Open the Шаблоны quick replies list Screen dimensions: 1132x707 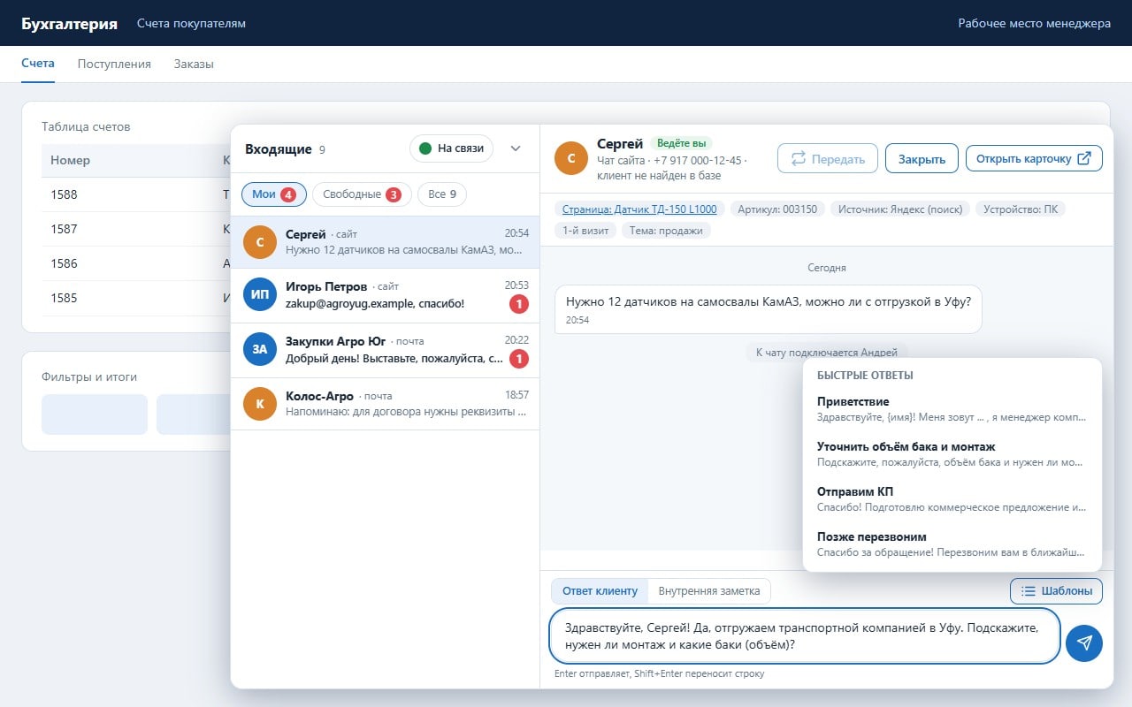(1056, 591)
